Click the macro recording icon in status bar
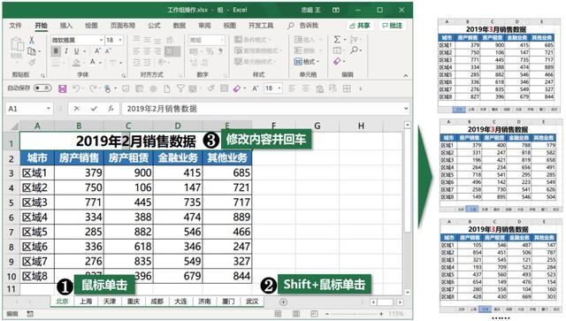This screenshot has width=566, height=321. coord(30,314)
